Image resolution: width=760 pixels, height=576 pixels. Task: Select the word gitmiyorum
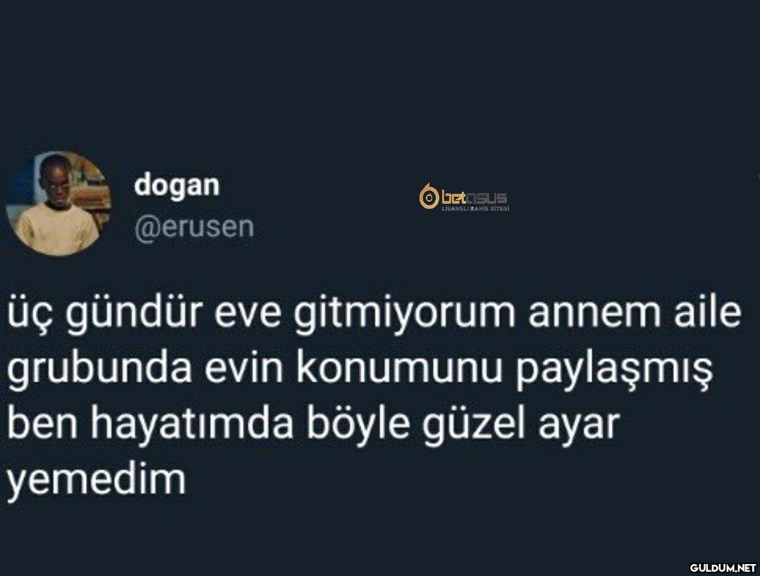tap(405, 314)
